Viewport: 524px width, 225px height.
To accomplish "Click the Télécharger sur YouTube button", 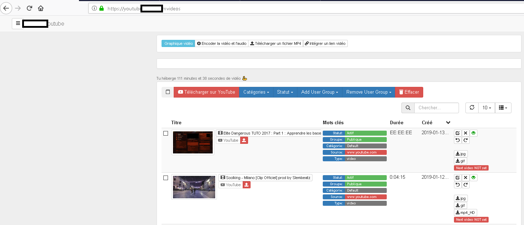I will click(206, 92).
